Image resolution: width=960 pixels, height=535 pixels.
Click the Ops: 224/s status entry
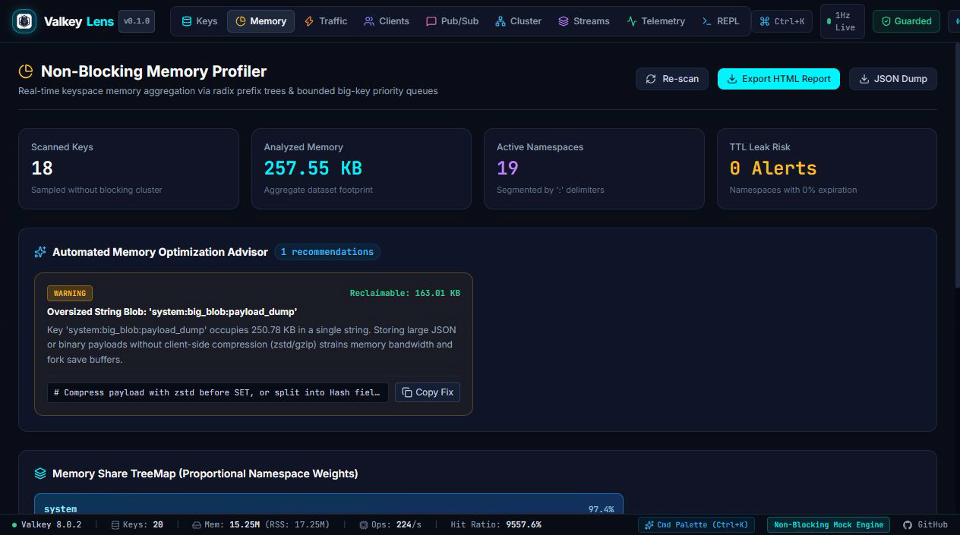coord(390,524)
